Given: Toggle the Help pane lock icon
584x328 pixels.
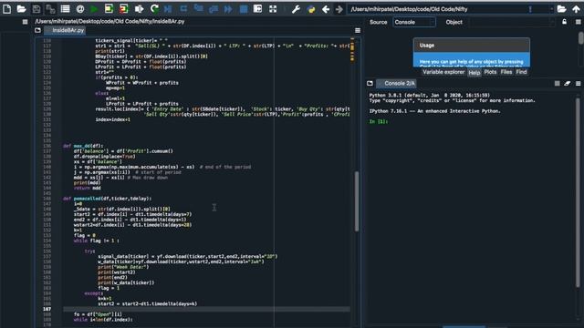Looking at the screenshot, I should [564, 22].
